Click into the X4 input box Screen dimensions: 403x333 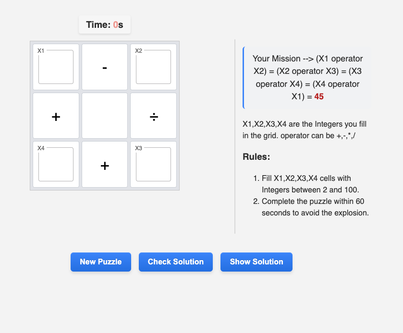56,165
